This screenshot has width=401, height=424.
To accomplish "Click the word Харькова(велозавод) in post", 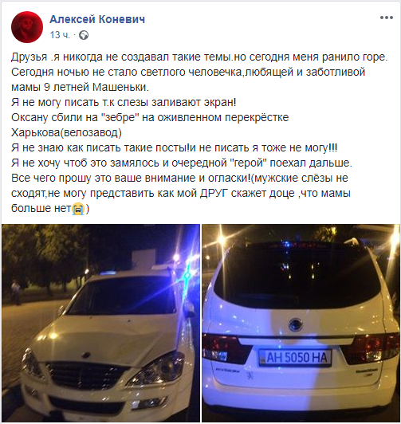I will click(66, 133).
